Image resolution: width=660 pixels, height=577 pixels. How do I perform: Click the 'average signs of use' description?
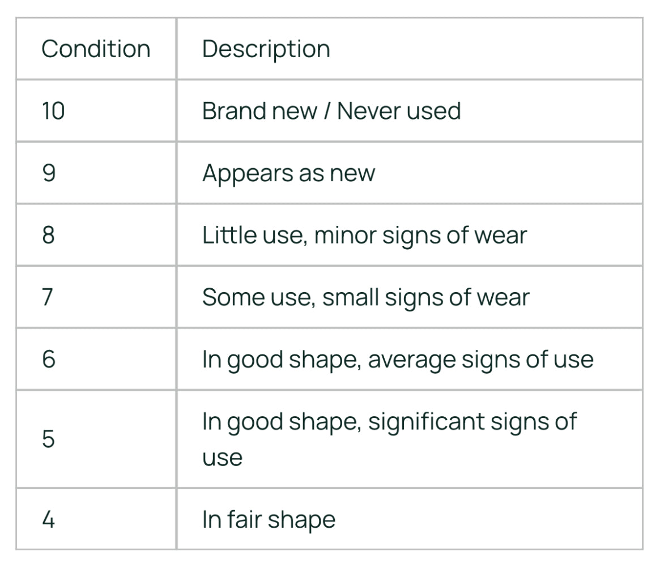click(x=480, y=360)
